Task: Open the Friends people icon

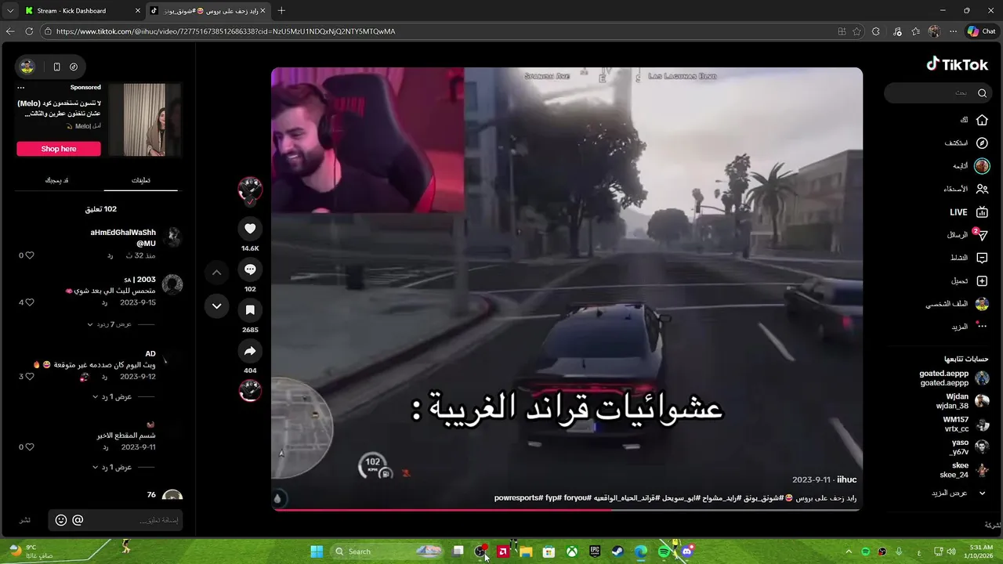Action: pyautogui.click(x=982, y=189)
